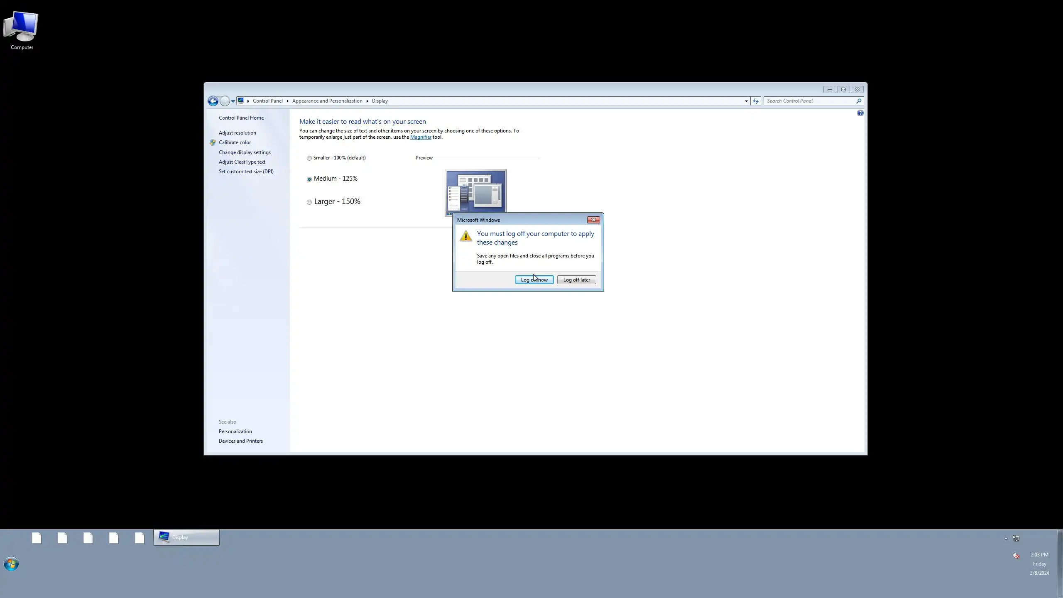Click the search magnifier icon

(x=859, y=101)
